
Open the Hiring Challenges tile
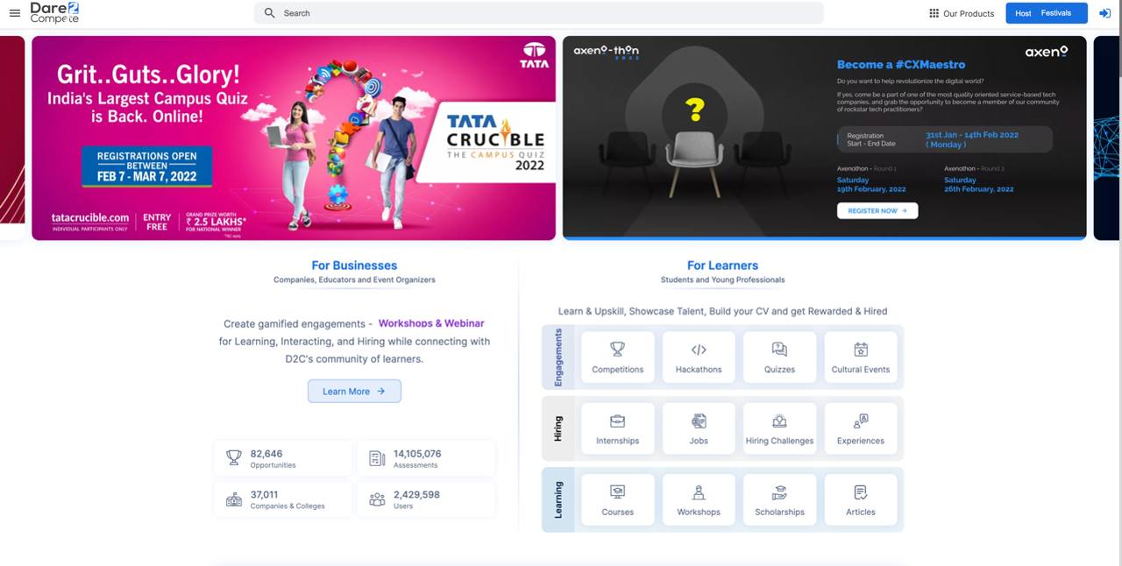click(x=779, y=428)
